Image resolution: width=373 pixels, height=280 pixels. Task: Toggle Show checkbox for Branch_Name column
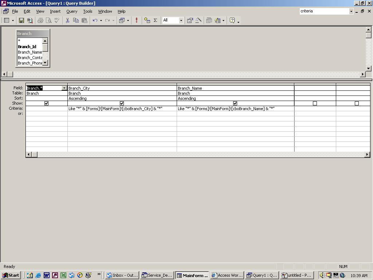[x=235, y=103]
